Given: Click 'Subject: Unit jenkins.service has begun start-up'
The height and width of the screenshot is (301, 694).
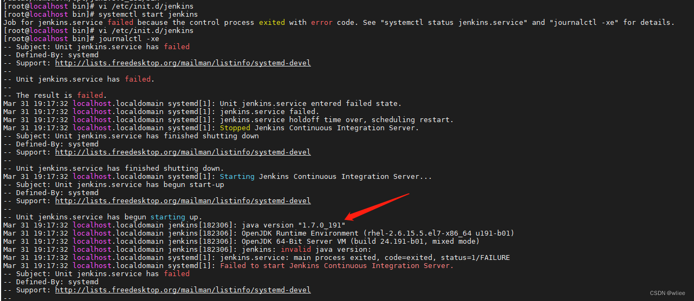Looking at the screenshot, I should tap(120, 184).
